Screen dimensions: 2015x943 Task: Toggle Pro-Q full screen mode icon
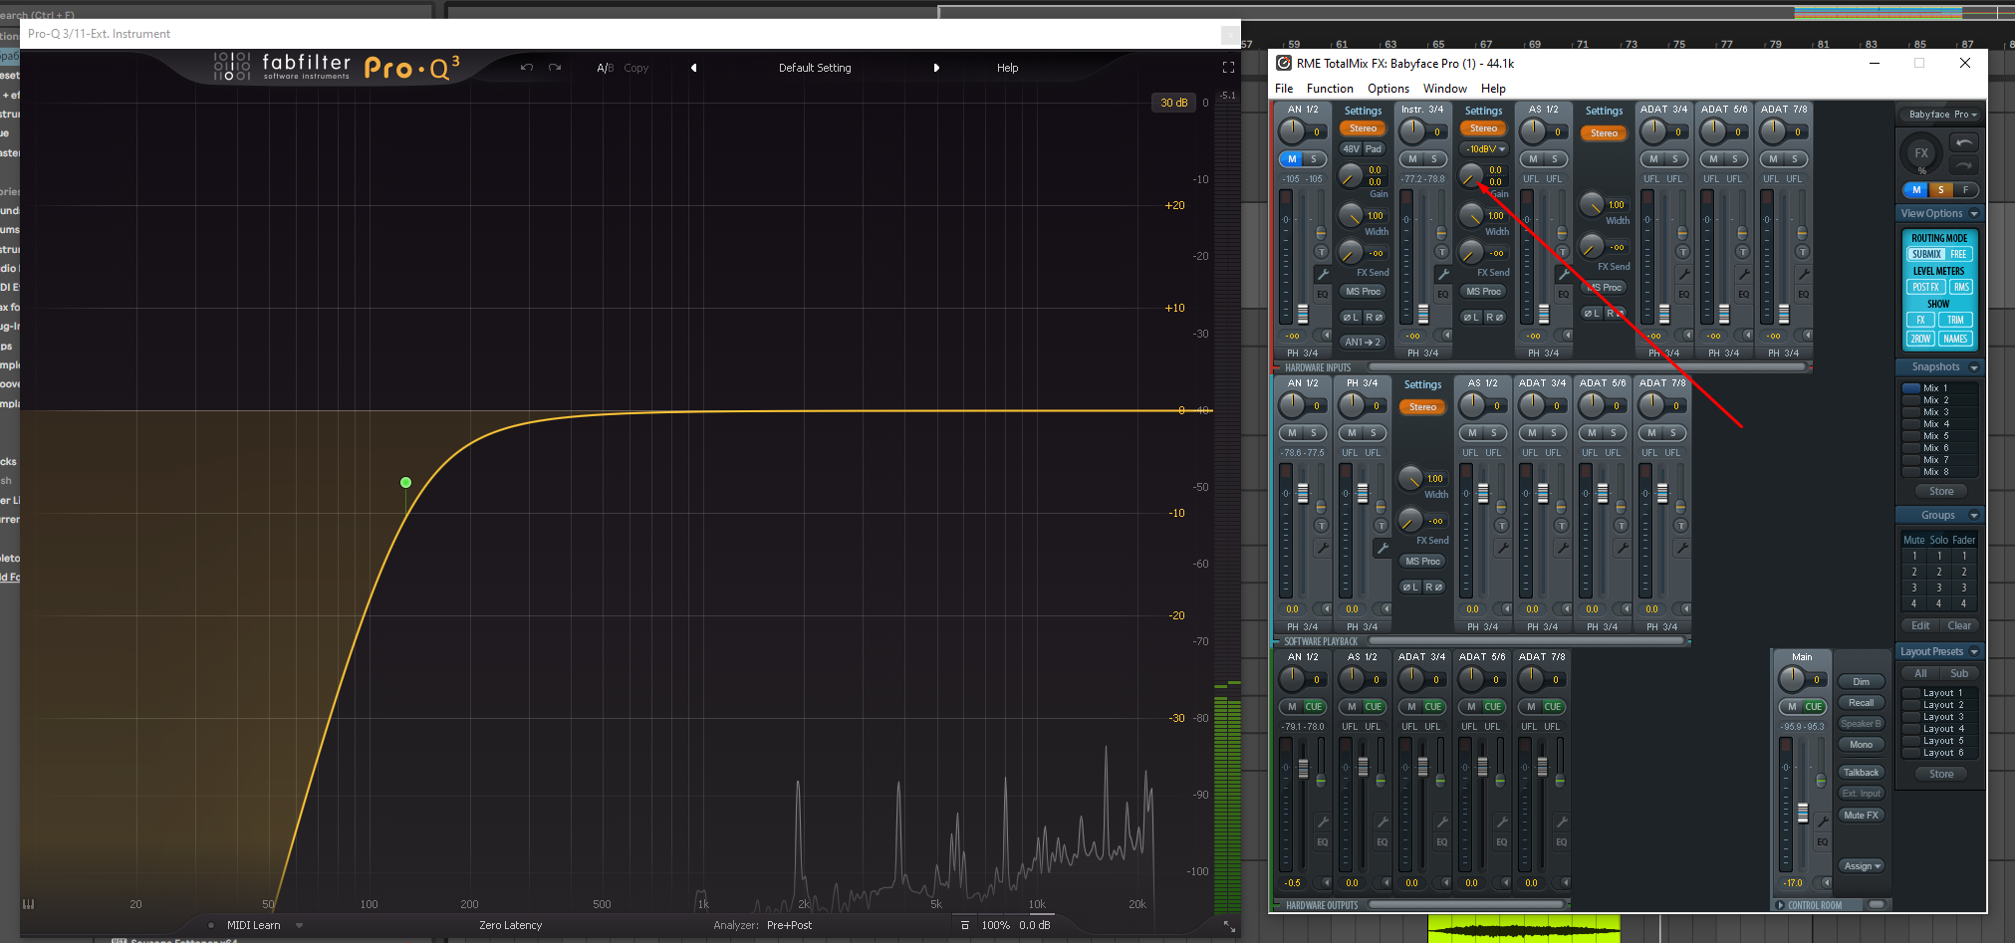(x=1228, y=68)
